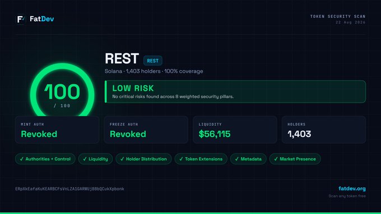
Task: Click the 'Solana · 1,403 holders' subtitle
Action: coord(154,72)
